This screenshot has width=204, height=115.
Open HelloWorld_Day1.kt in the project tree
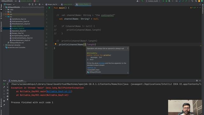[x=19, y=19]
